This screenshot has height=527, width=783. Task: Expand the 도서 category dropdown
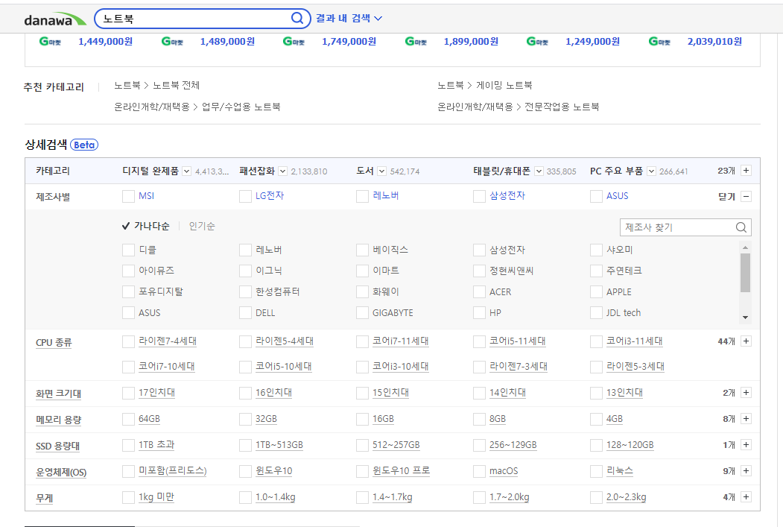382,171
